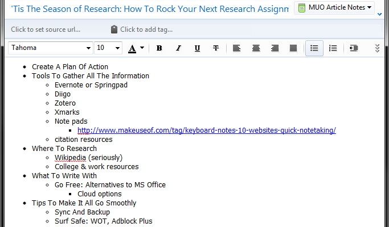
Task: Click the font color A icon
Action: pyautogui.click(x=132, y=48)
